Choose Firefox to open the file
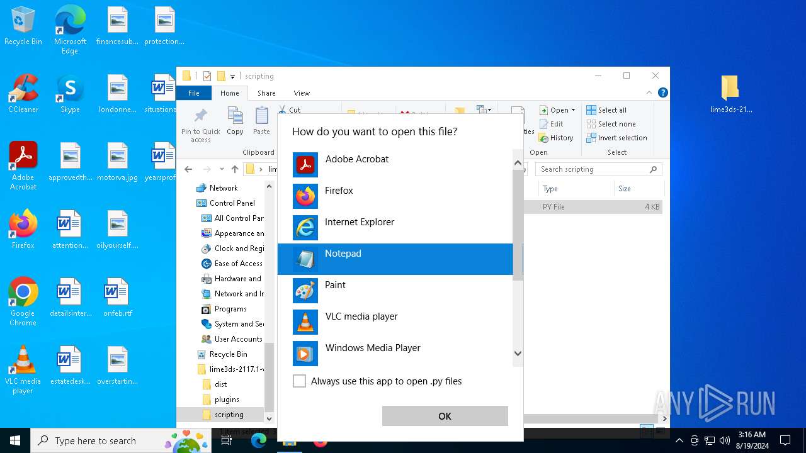 (x=395, y=196)
